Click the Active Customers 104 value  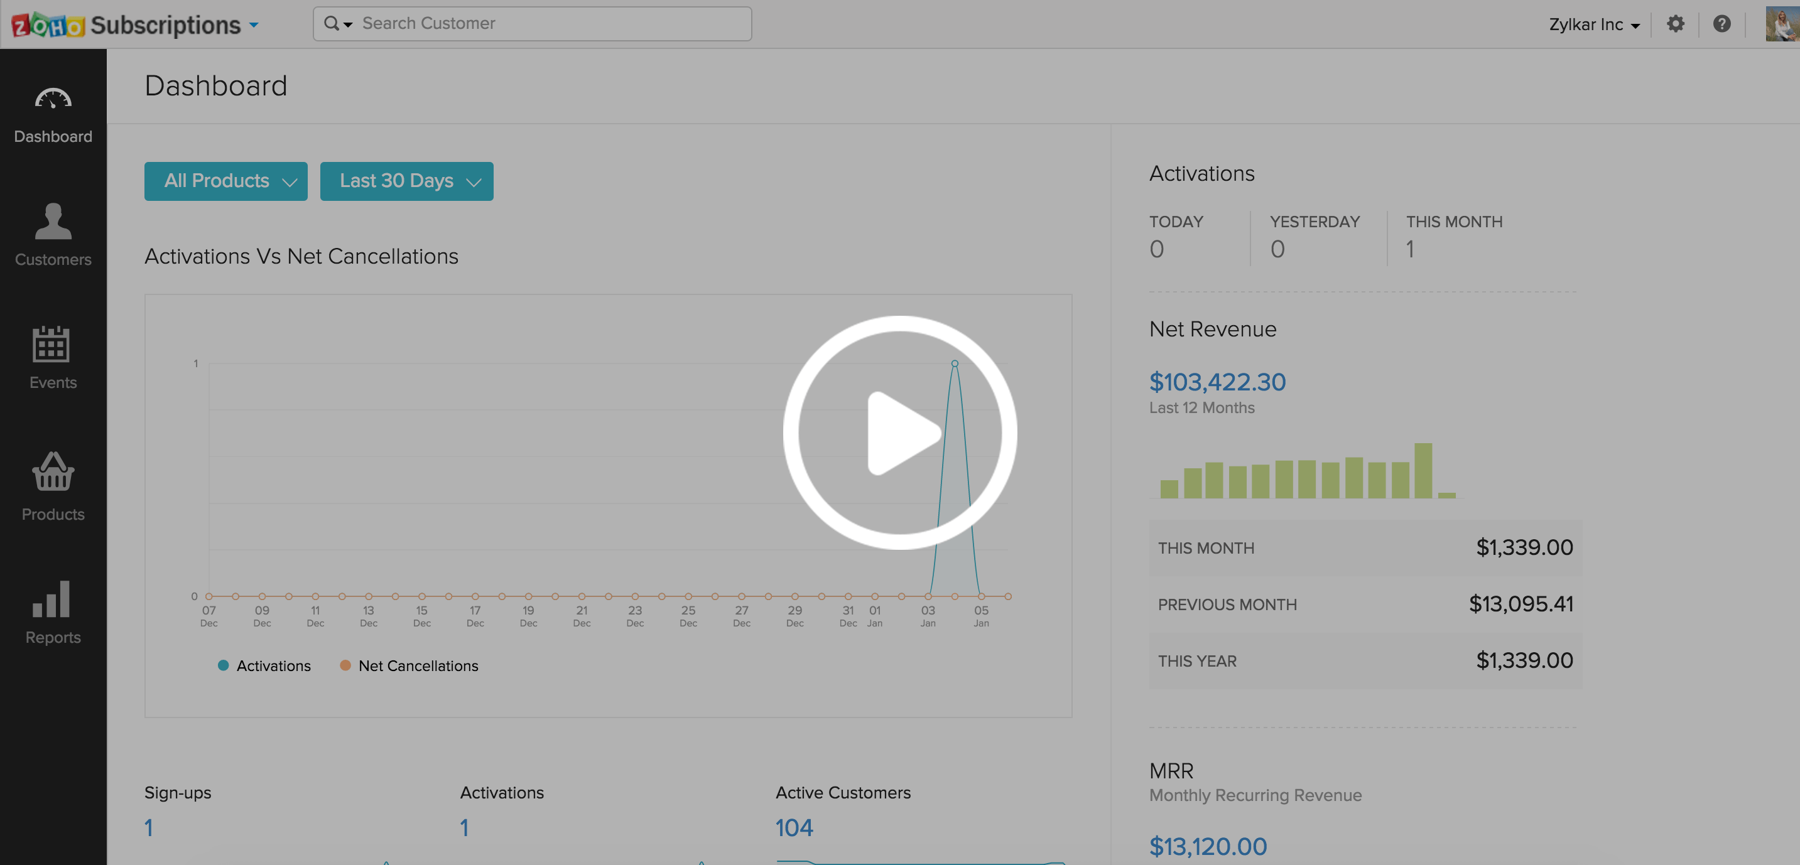794,827
